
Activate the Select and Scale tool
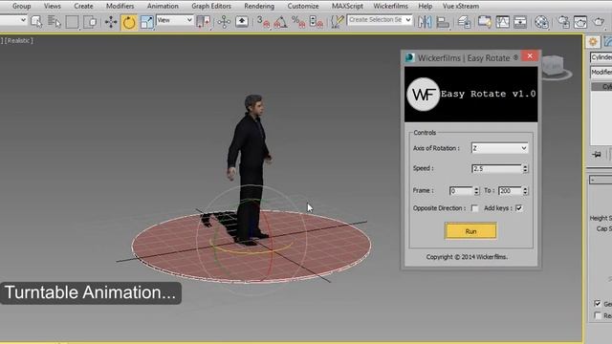(146, 22)
